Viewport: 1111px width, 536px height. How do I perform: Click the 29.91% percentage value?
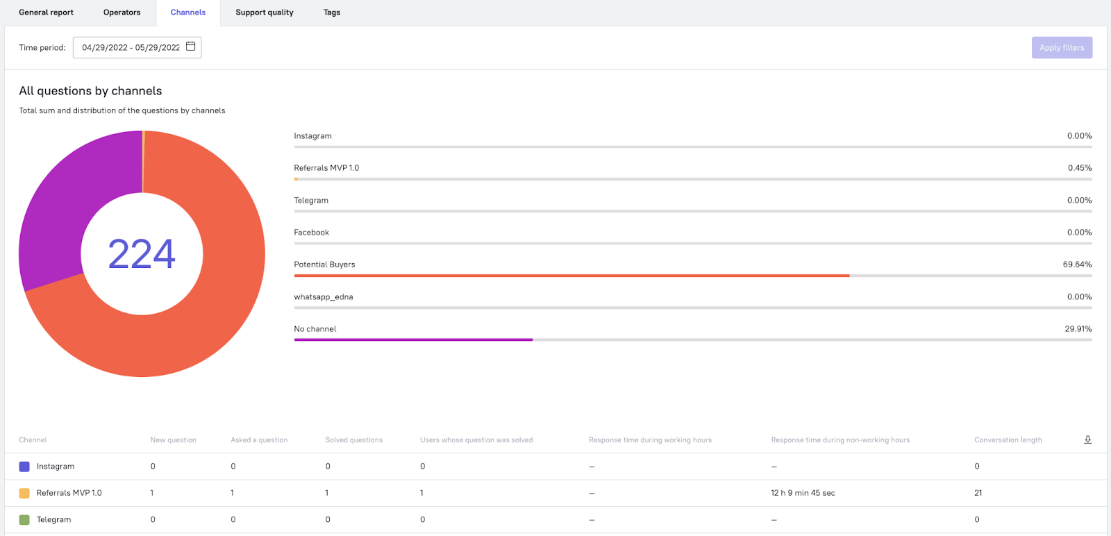click(1078, 328)
